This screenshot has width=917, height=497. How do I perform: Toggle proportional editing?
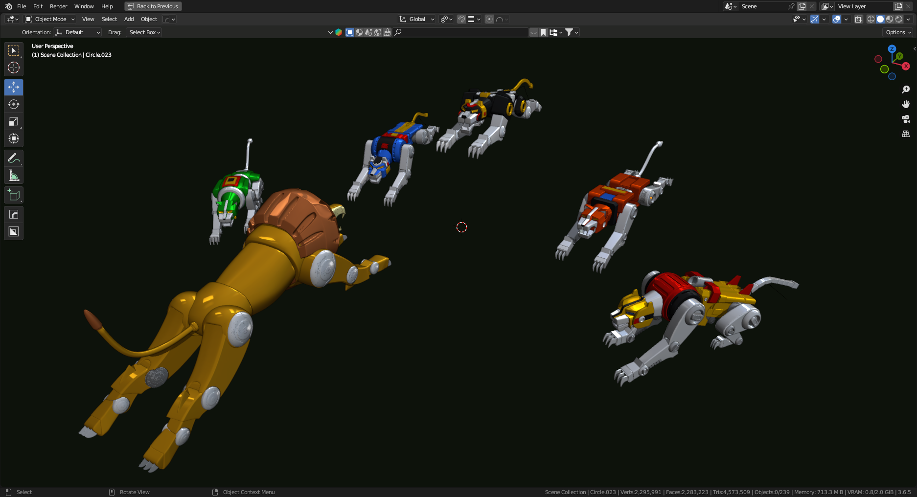pyautogui.click(x=489, y=19)
